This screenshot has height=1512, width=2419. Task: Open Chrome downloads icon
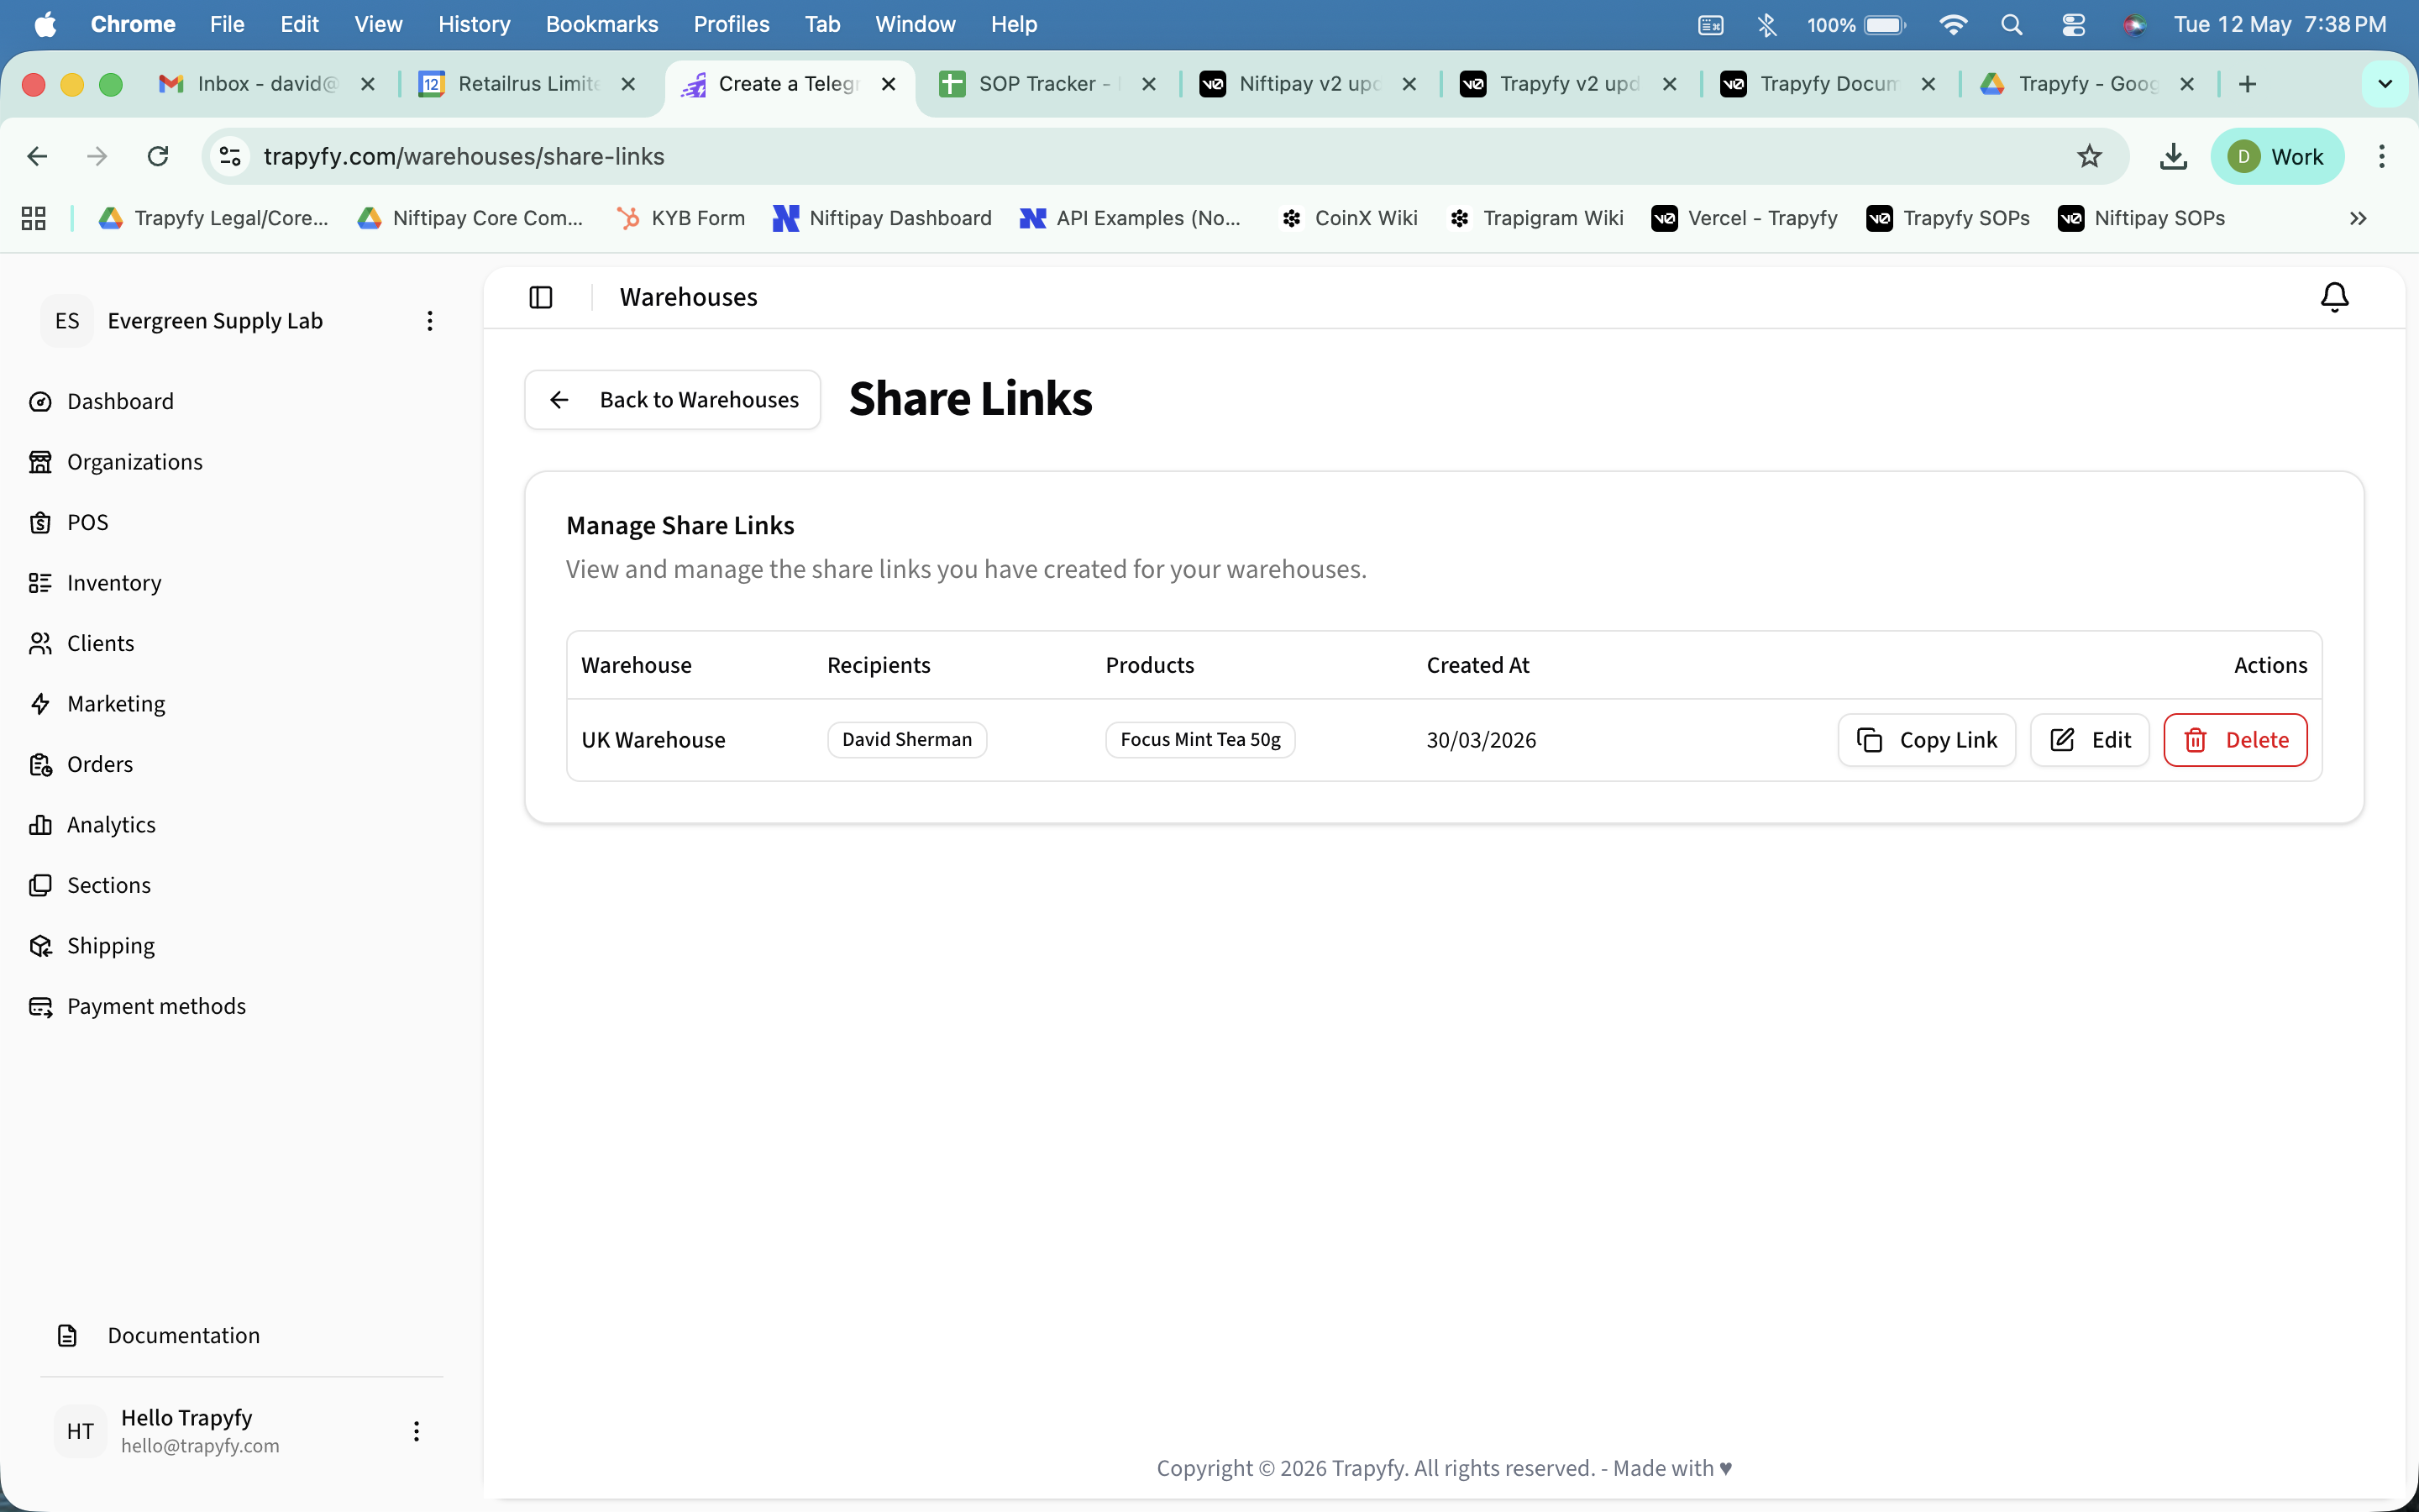pos(2173,156)
